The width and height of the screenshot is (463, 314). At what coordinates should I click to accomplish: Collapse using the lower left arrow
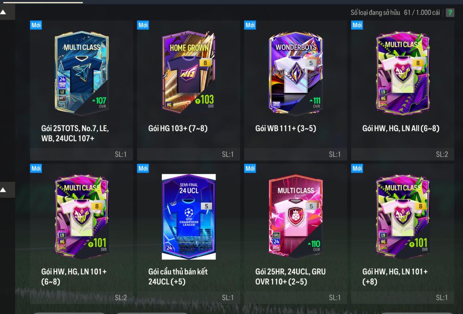coord(3,190)
